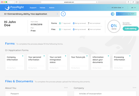Click the browser address bar
The image size is (139, 96).
[69, 2]
